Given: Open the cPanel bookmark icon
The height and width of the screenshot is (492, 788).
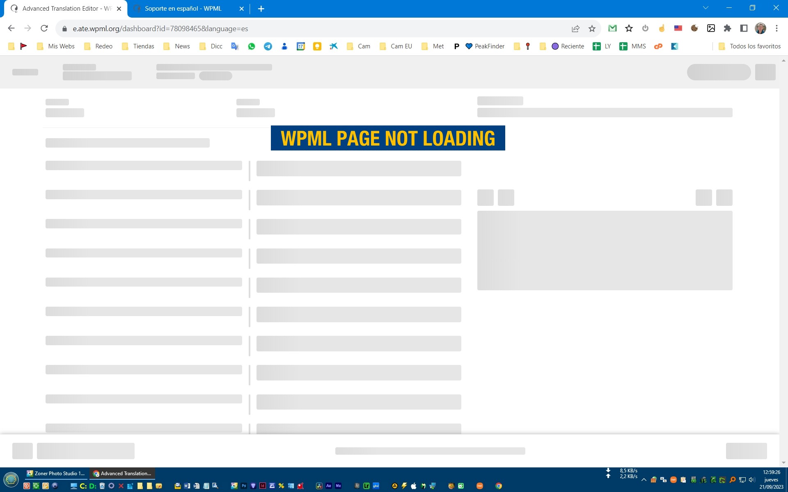Looking at the screenshot, I should (658, 46).
